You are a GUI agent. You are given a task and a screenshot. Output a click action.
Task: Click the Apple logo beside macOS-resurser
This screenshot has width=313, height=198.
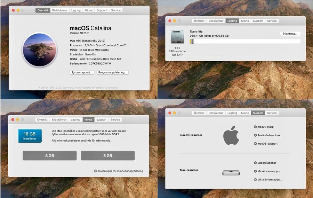231,135
